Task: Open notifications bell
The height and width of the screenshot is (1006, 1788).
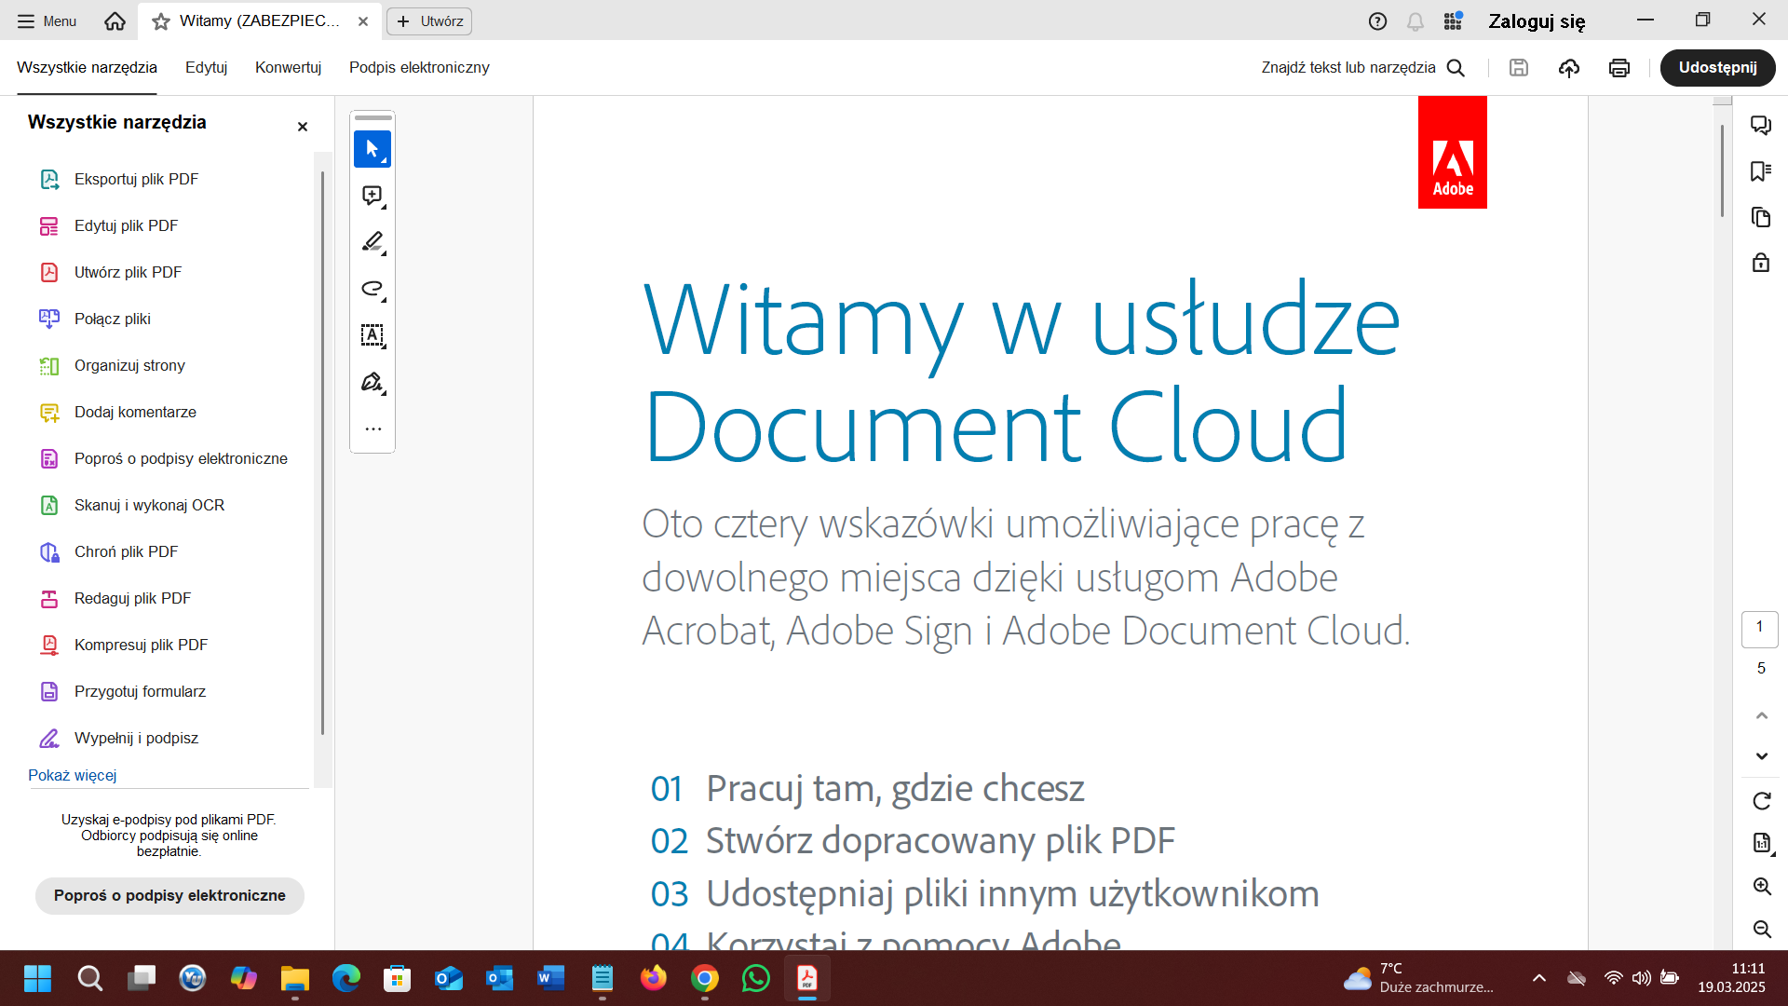Action: tap(1415, 21)
